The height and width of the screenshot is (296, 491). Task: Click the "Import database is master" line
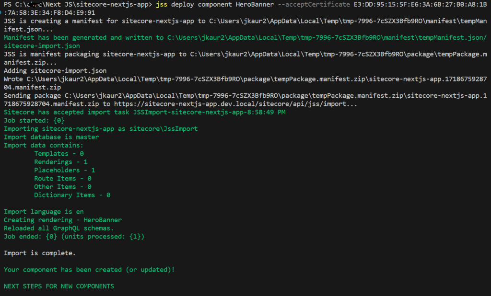[51, 137]
